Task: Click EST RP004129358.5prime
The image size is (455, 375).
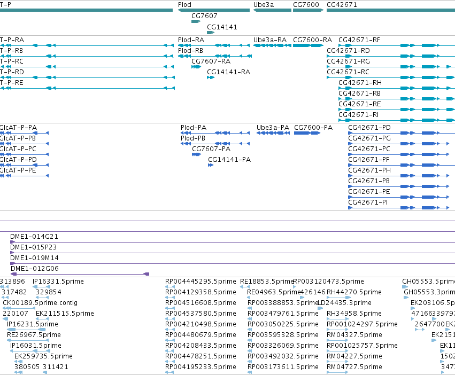Action: pos(200,292)
